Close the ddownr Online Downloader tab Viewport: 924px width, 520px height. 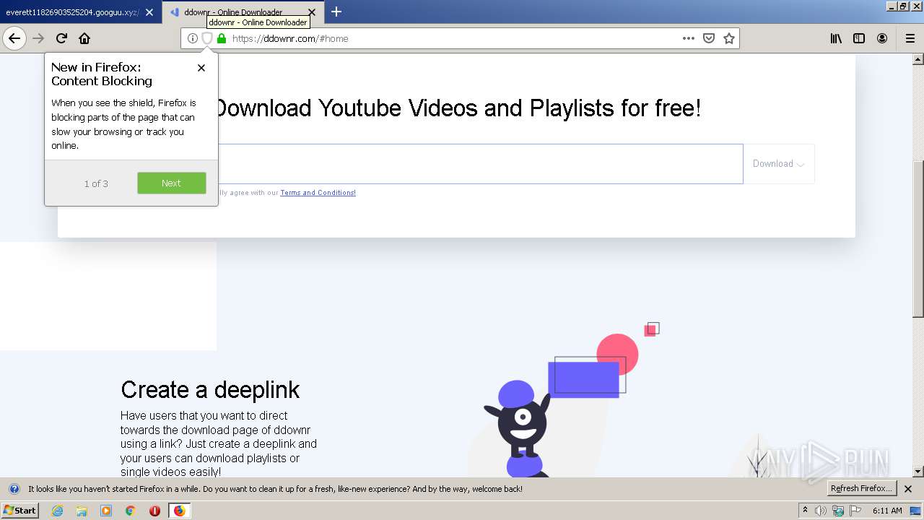[312, 12]
